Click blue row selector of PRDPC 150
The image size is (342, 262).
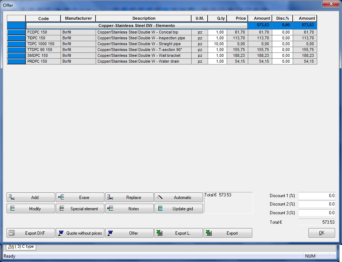pyautogui.click(x=16, y=62)
